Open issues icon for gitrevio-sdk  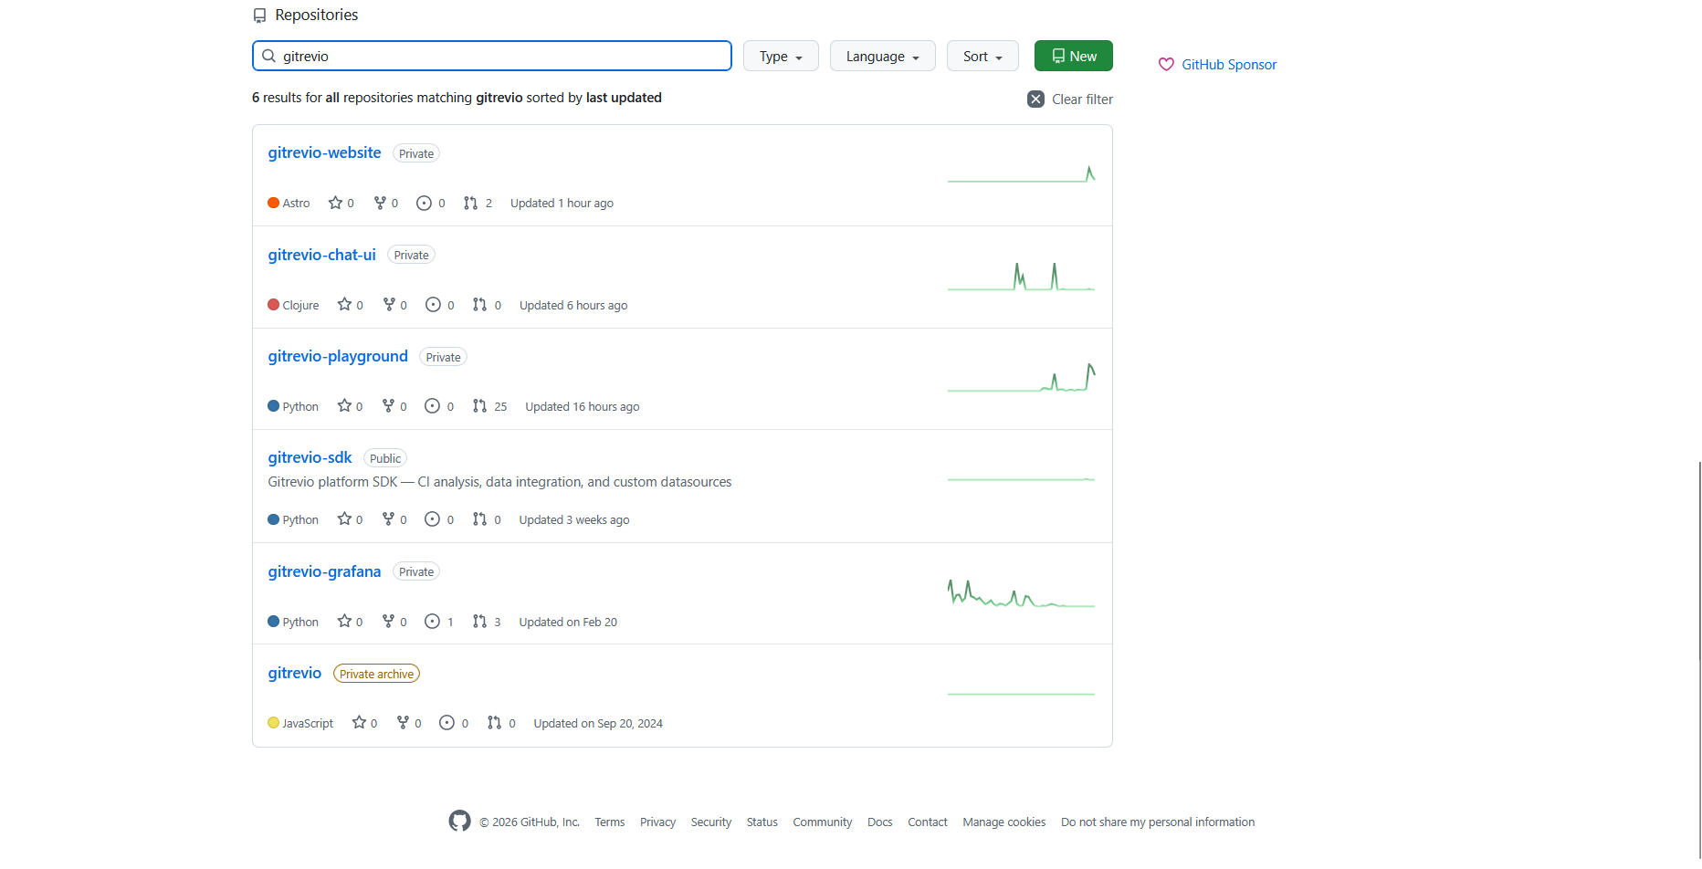coord(432,518)
